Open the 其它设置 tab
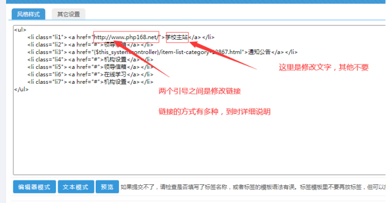 [69, 14]
